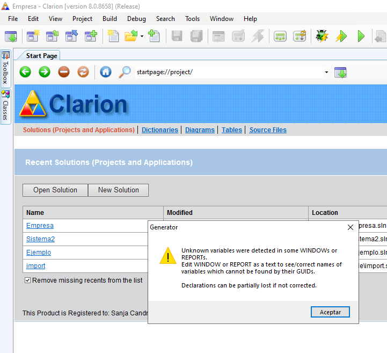The image size is (387, 353).
Task: Create a new file with the starred page icon
Action: pyautogui.click(x=113, y=36)
